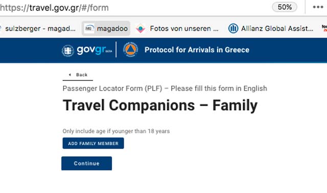Open the Fotos von unseren bookmark
The height and width of the screenshot is (193, 327).
[177, 29]
